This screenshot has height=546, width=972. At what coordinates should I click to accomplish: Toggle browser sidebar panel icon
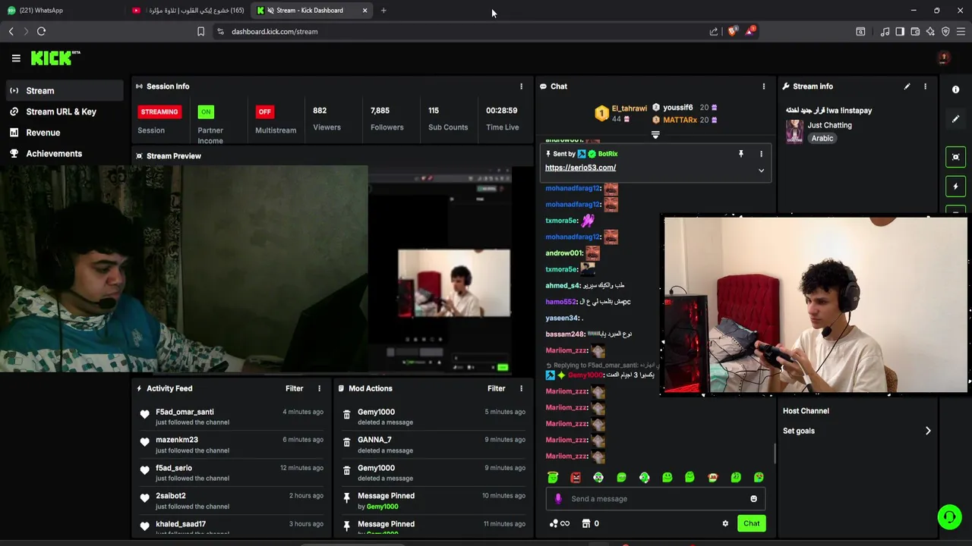tap(900, 31)
